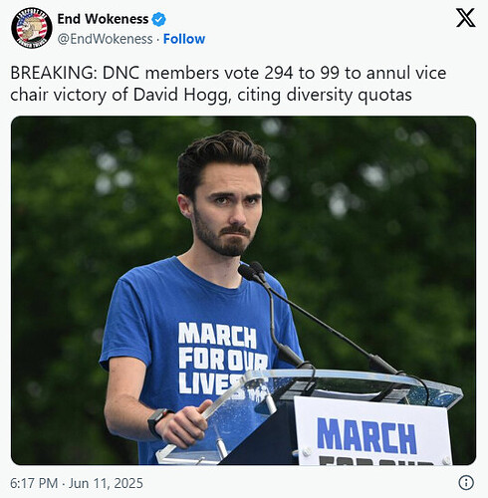Click the clear acrylic podium top
Viewport: 488px width, 498px height.
click(349, 386)
